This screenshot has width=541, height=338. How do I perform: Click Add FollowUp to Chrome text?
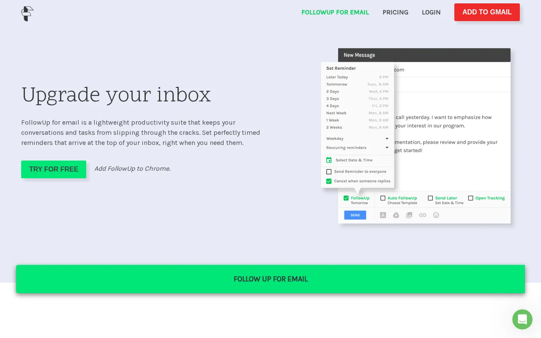point(132,169)
